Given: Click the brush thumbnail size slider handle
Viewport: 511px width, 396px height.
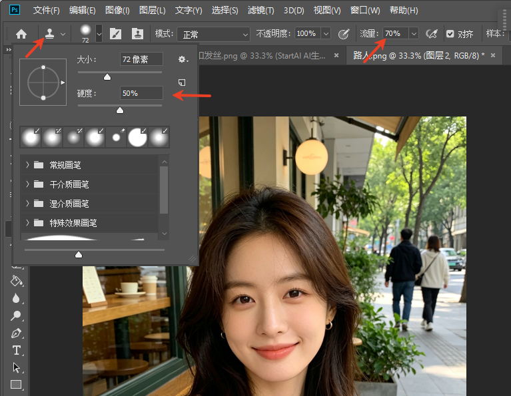Looking at the screenshot, I should point(79,254).
